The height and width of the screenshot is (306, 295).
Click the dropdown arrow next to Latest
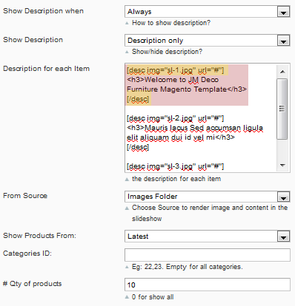tap(283, 237)
